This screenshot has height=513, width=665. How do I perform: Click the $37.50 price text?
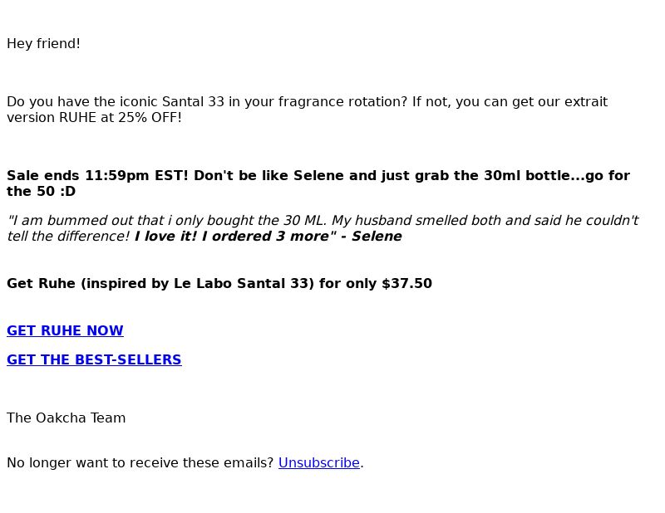[x=406, y=283]
